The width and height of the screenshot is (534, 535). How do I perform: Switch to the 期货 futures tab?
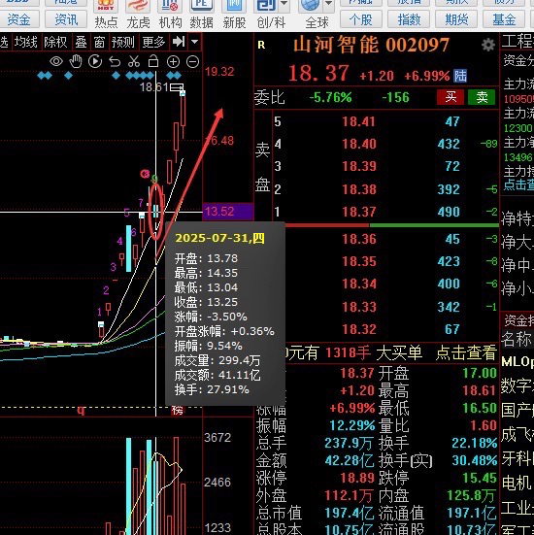456,19
